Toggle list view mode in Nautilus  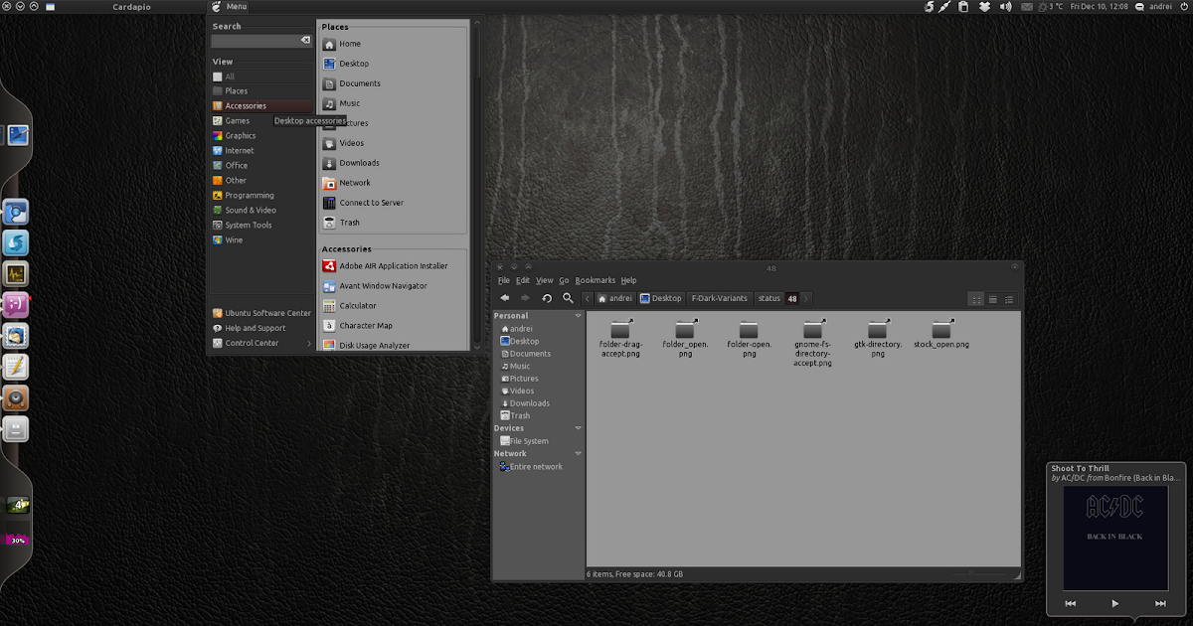[x=991, y=298]
